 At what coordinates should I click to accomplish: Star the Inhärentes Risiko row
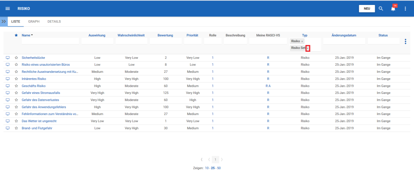pyautogui.click(x=16, y=79)
